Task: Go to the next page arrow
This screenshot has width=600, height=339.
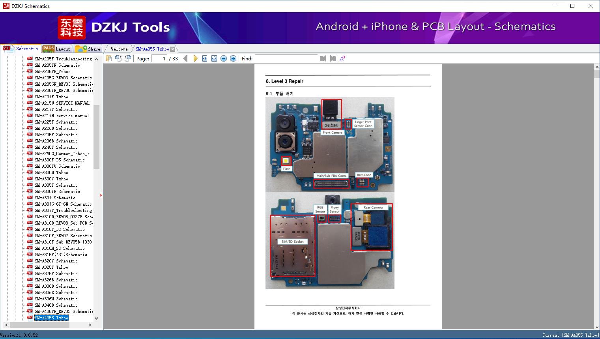Action: coord(195,58)
